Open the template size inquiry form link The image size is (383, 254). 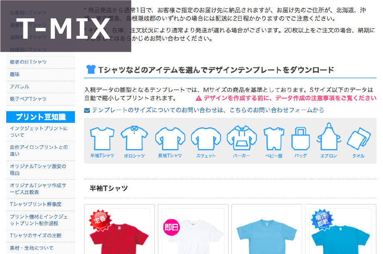point(208,110)
